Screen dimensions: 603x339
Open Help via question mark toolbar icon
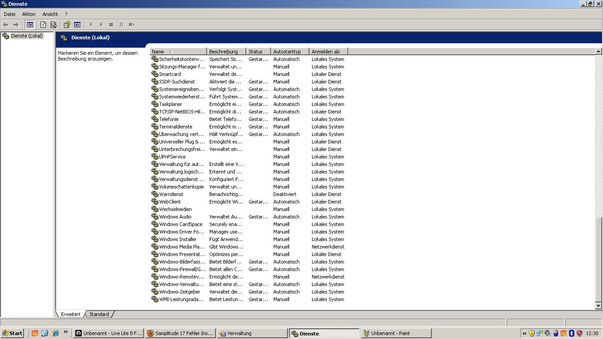tap(67, 25)
